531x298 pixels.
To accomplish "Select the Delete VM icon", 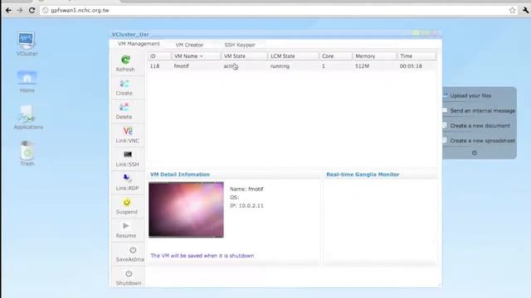I will click(124, 107).
